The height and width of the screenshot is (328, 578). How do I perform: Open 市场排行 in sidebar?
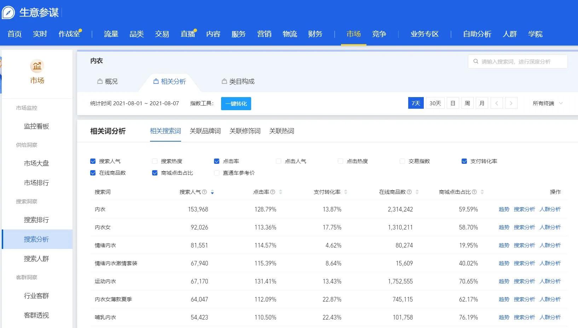[x=36, y=183]
